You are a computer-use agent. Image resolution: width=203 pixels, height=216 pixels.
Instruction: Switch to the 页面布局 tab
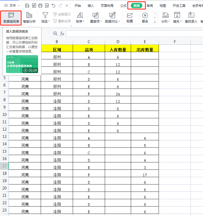click(x=107, y=6)
